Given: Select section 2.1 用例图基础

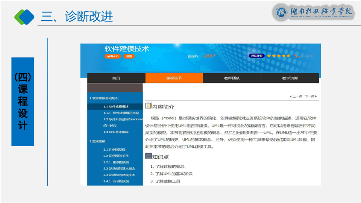Looking at the screenshot, I should coord(114,150).
